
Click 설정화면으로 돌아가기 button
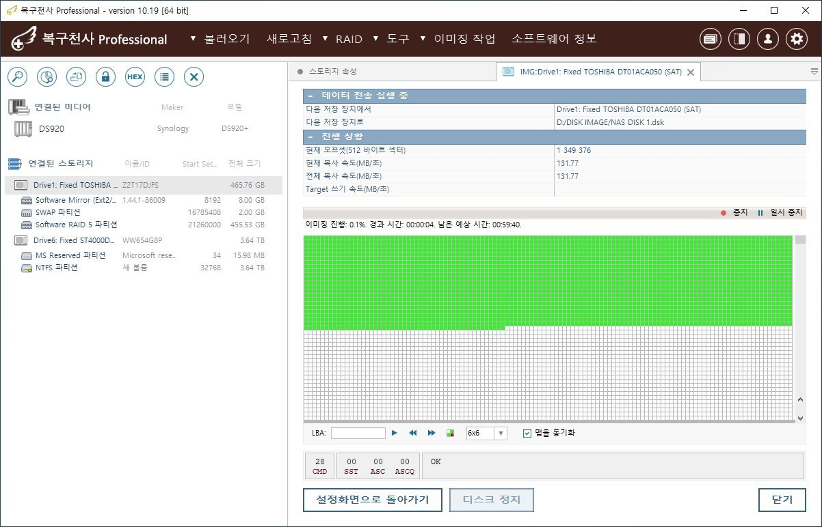[x=373, y=500]
